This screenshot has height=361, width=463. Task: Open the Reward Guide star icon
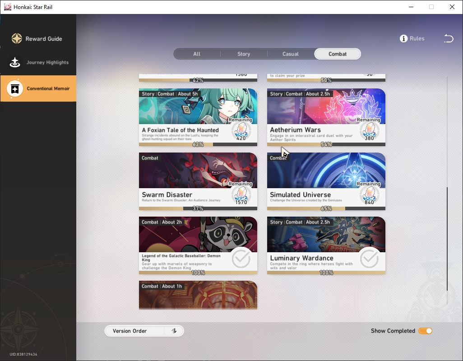point(17,38)
